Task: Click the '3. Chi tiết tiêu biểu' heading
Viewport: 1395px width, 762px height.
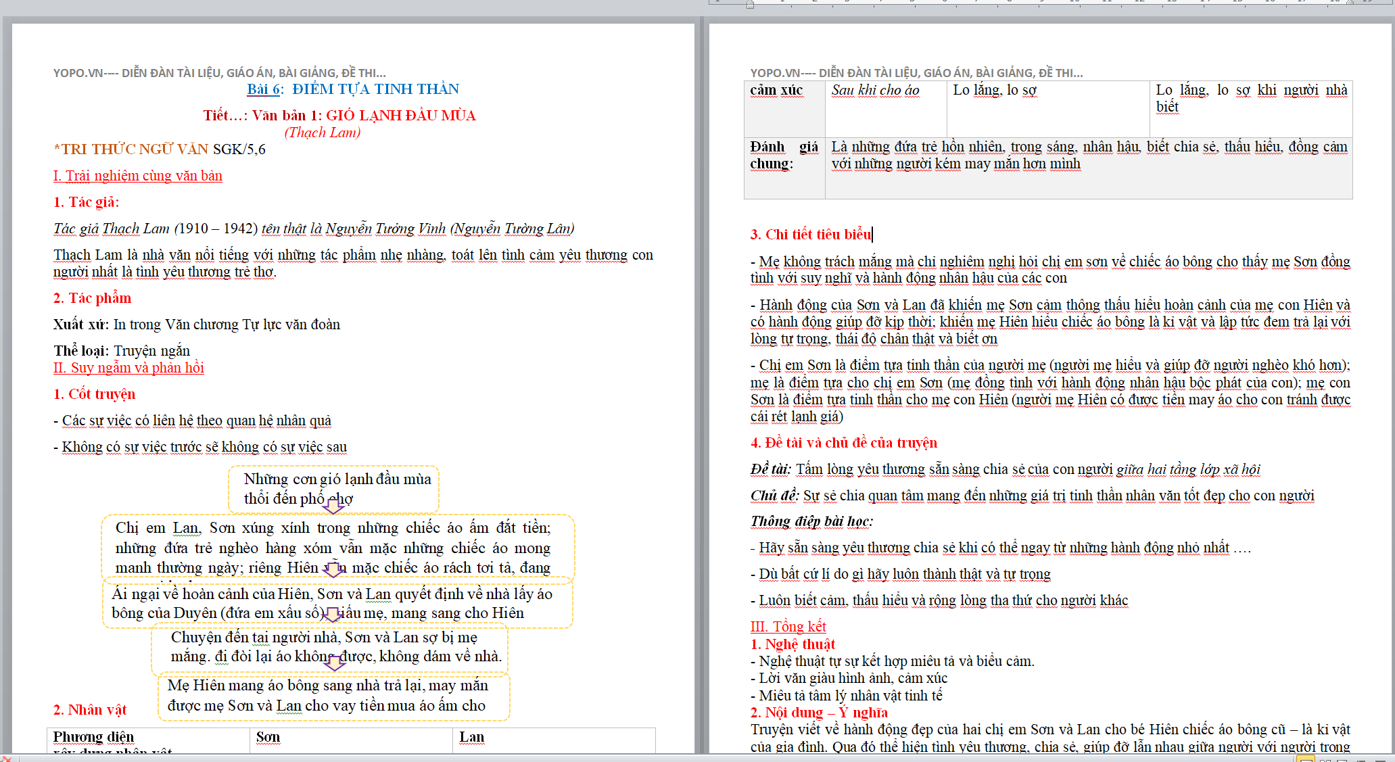Action: tap(811, 235)
